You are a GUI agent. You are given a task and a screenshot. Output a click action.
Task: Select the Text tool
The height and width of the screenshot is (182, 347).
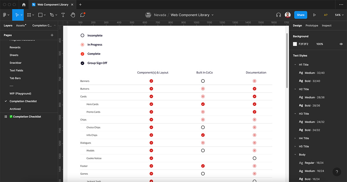tap(63, 15)
